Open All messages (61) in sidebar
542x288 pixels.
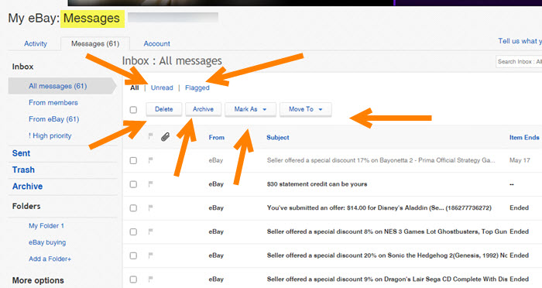click(x=58, y=86)
